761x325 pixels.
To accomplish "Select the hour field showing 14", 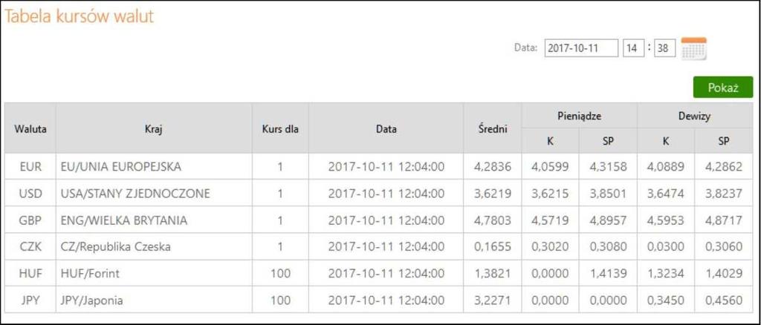I will (633, 48).
